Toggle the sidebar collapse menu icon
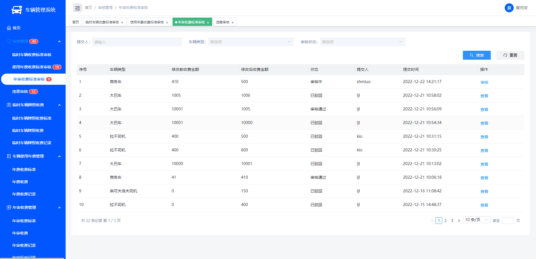Viewport: 536px width, 259px height. (x=78, y=8)
